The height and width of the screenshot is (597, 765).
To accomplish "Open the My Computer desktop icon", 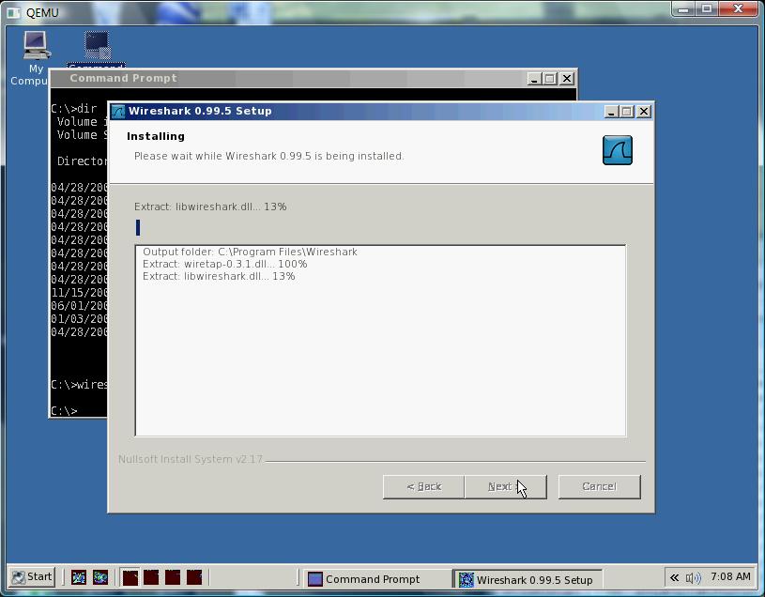I will (x=36, y=47).
